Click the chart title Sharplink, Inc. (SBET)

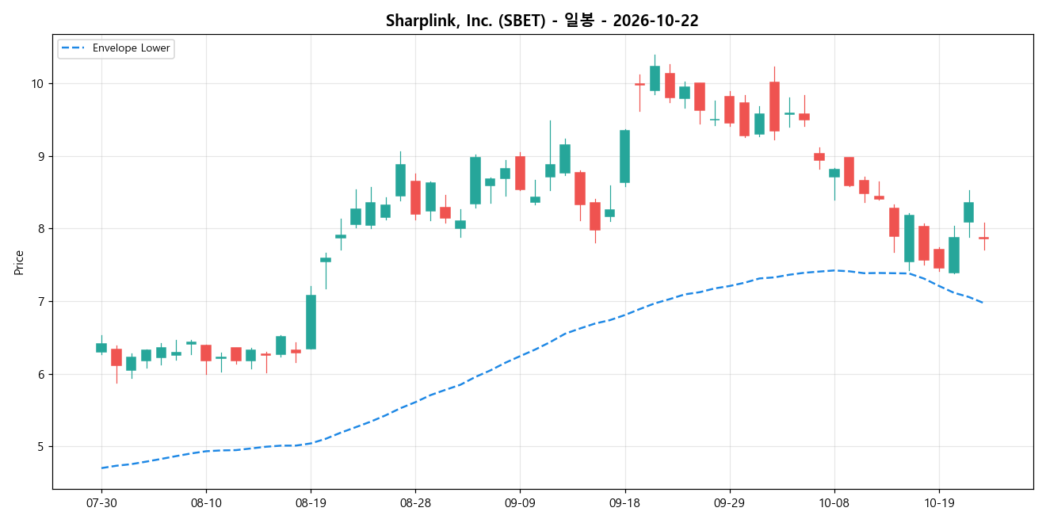(x=542, y=21)
